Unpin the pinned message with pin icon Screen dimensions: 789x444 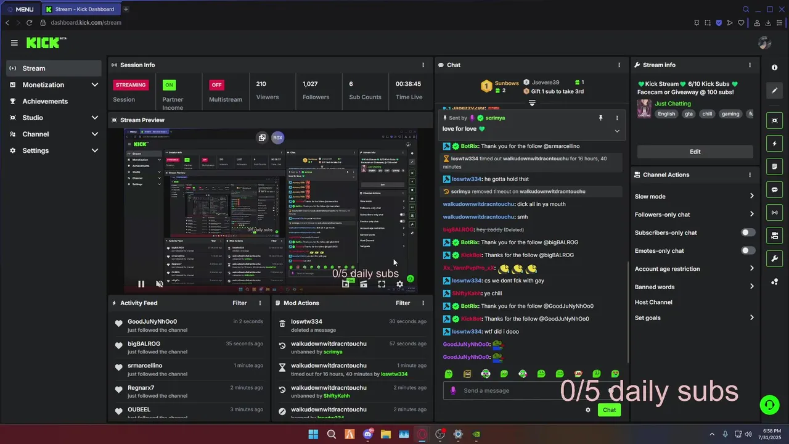coord(600,118)
